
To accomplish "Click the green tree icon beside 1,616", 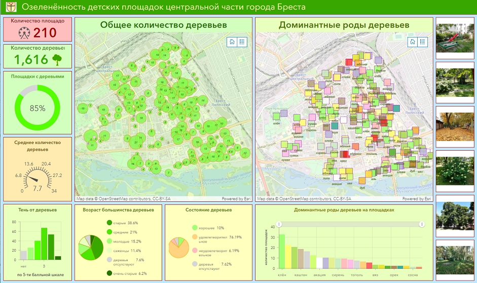I will [57, 60].
